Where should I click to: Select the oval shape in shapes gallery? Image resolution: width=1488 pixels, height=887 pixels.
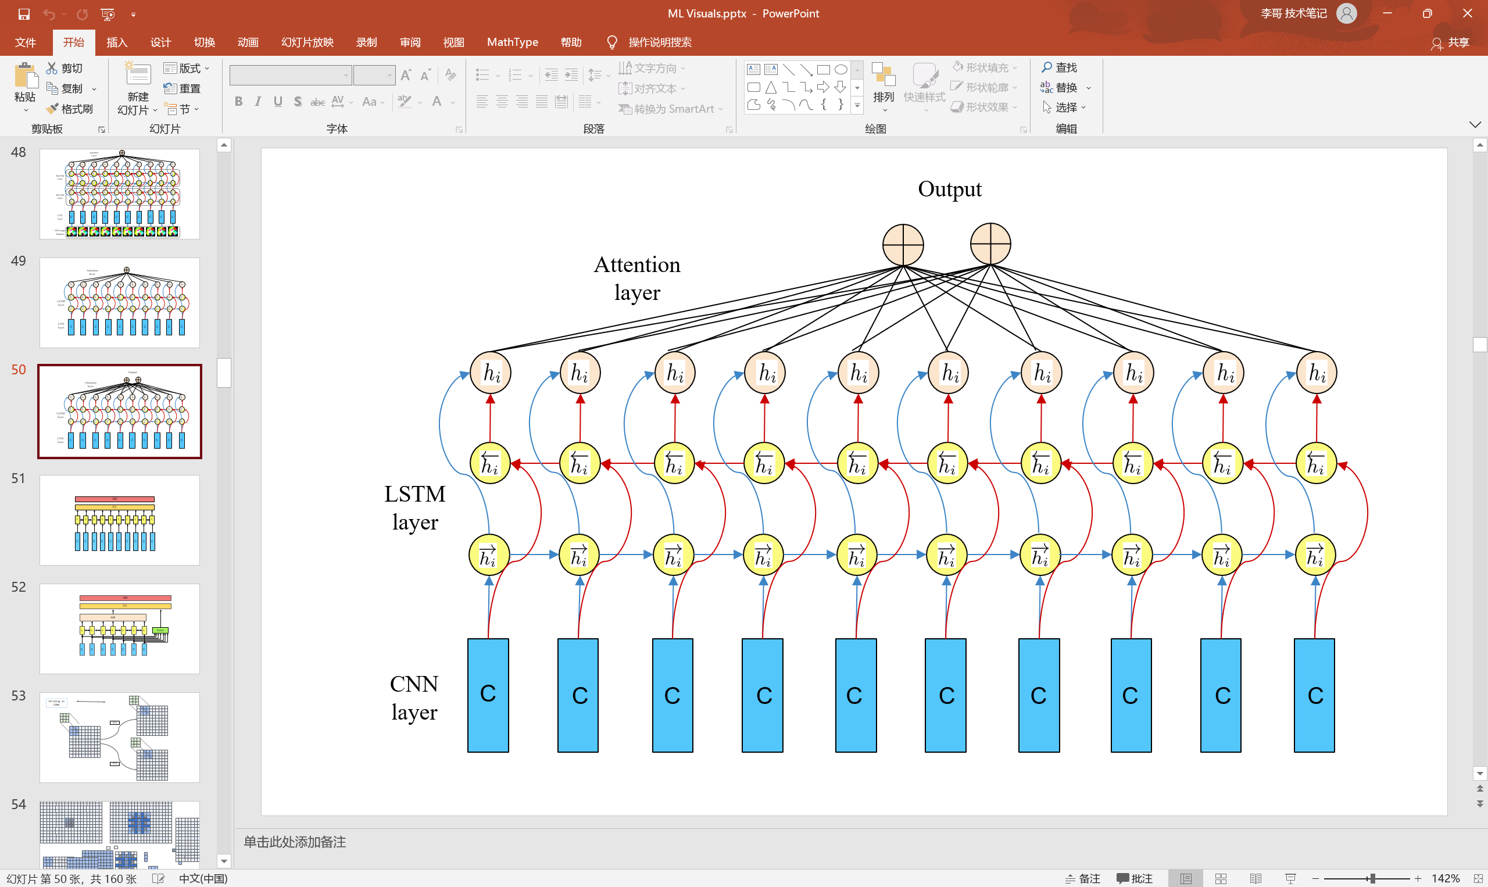point(841,69)
